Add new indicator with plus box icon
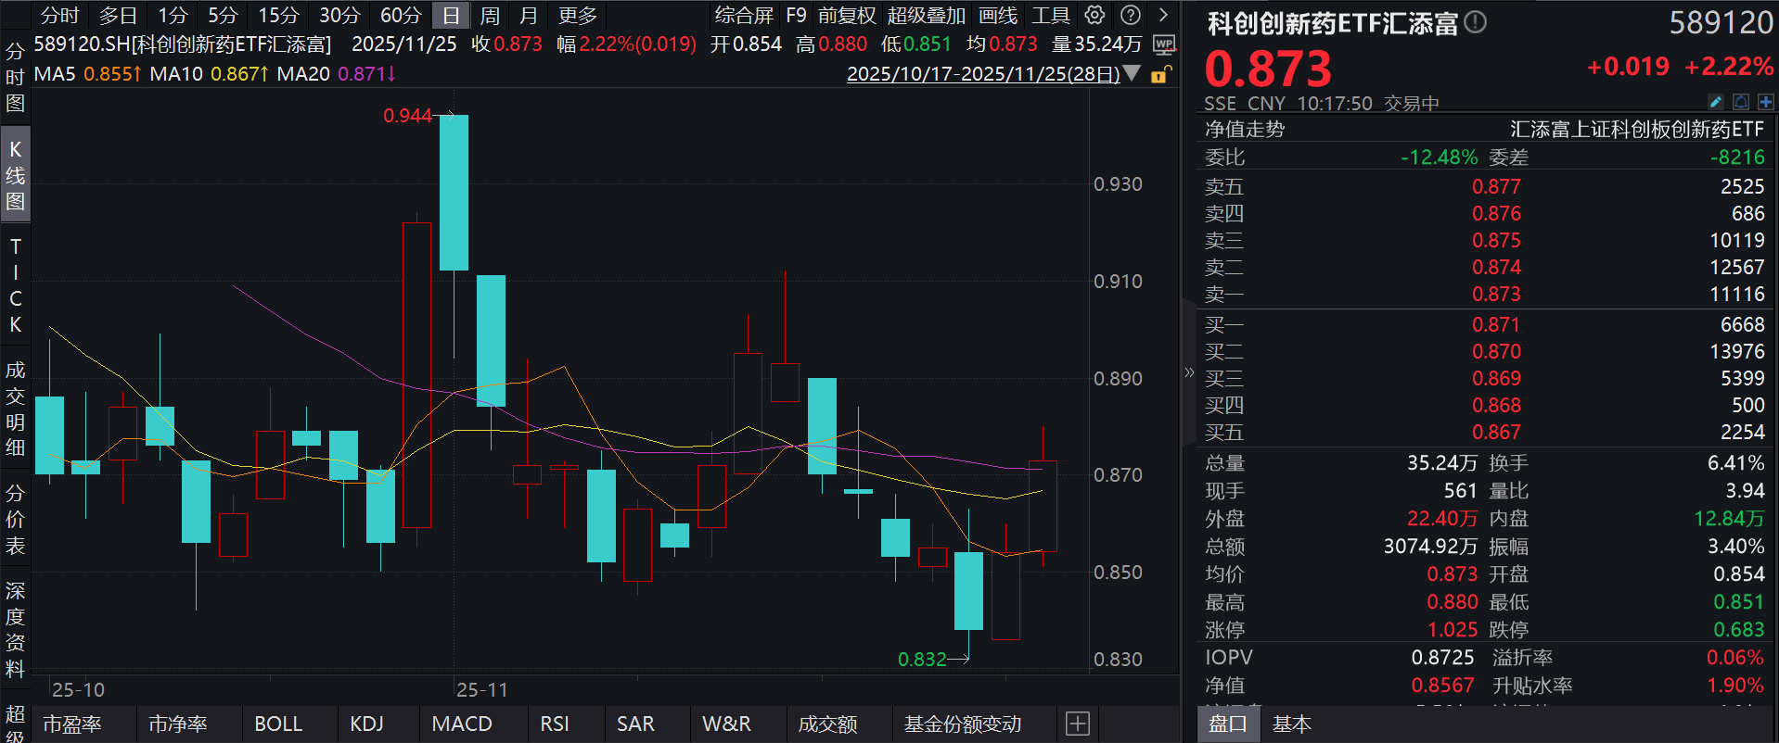 click(1077, 724)
